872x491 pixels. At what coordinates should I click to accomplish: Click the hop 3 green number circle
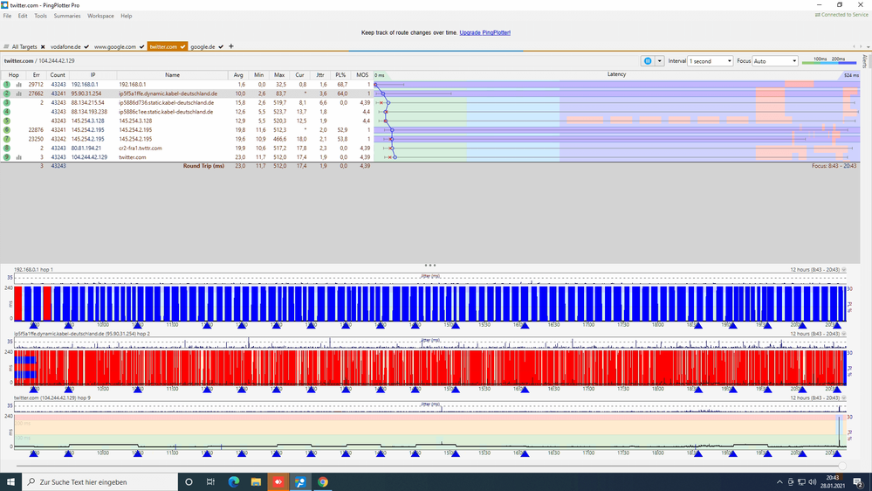(x=7, y=103)
